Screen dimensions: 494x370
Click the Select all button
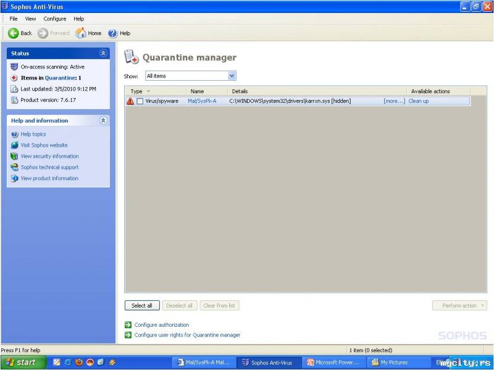tap(142, 305)
